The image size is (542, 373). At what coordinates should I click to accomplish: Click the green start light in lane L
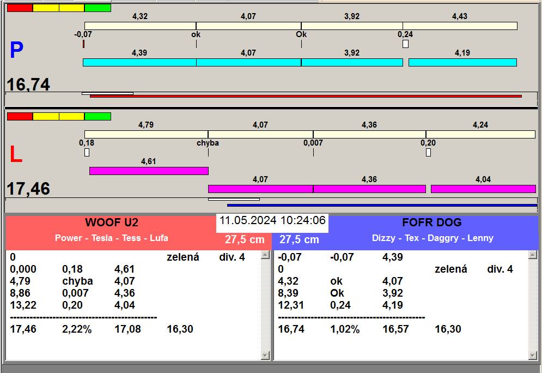pyautogui.click(x=98, y=116)
